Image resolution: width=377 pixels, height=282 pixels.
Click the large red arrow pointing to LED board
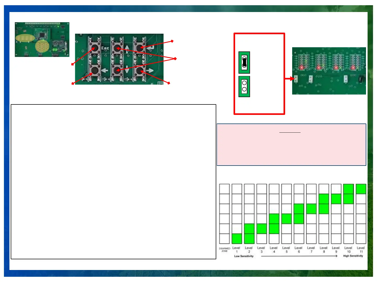point(290,79)
